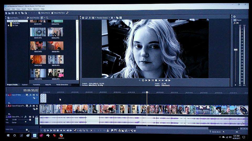This screenshot has width=252, height=141.
Task: Solo track 2 Copy of Copy of V...
Action: pyautogui.click(x=37, y=106)
